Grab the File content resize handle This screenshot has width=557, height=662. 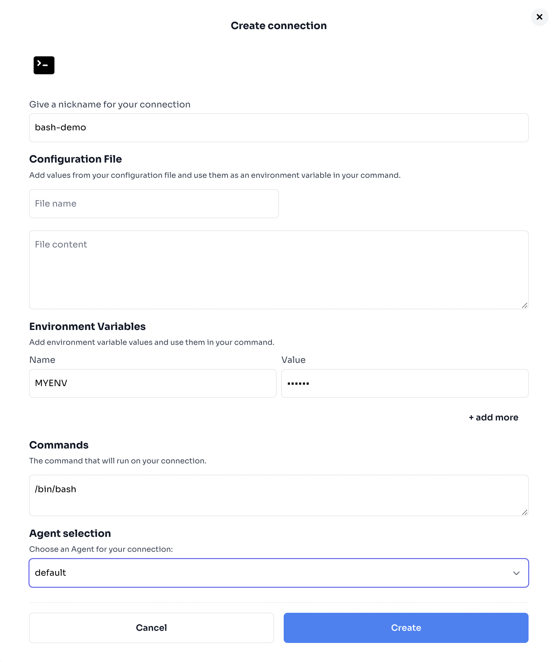click(524, 305)
